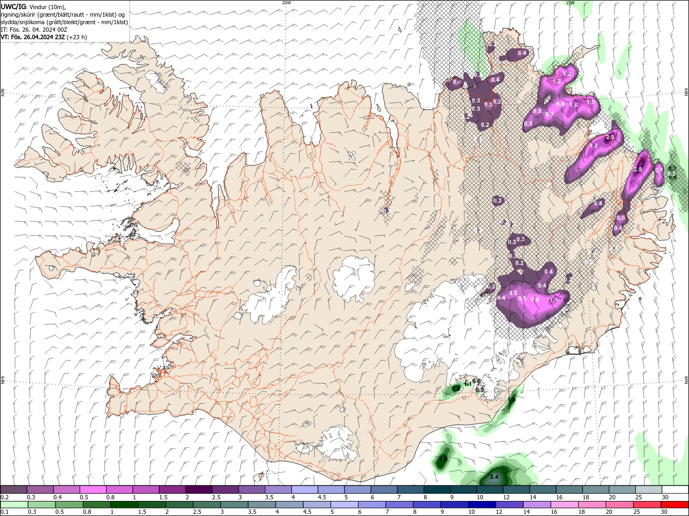
Task: Click the light pink 0.5 swatch in purple legend
Action: [93, 490]
